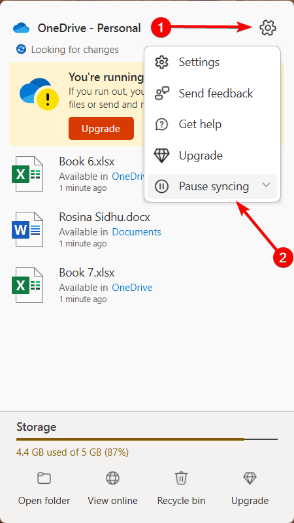
Task: Click the storage usage progress bar
Action: coord(146,439)
